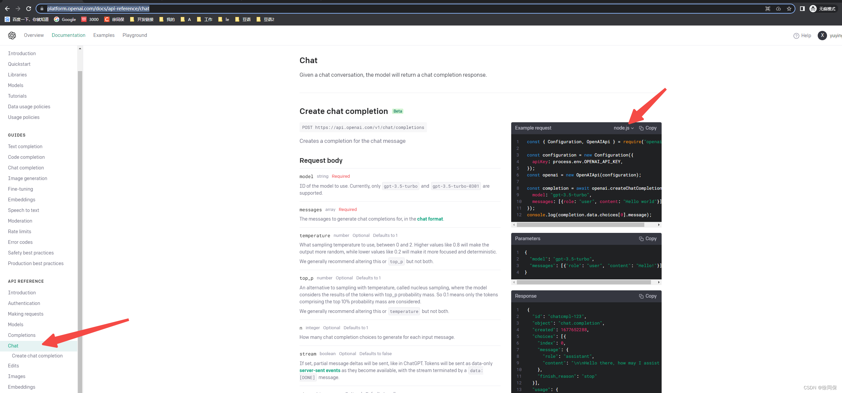Click the speedometer icon in the address bar
The image size is (842, 393).
778,9
